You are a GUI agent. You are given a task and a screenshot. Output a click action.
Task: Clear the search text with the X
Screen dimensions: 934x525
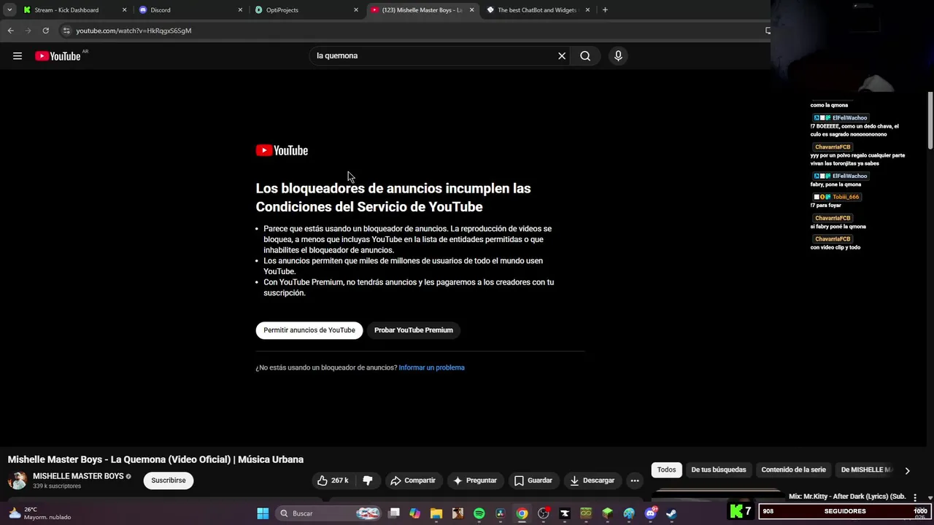(x=562, y=56)
